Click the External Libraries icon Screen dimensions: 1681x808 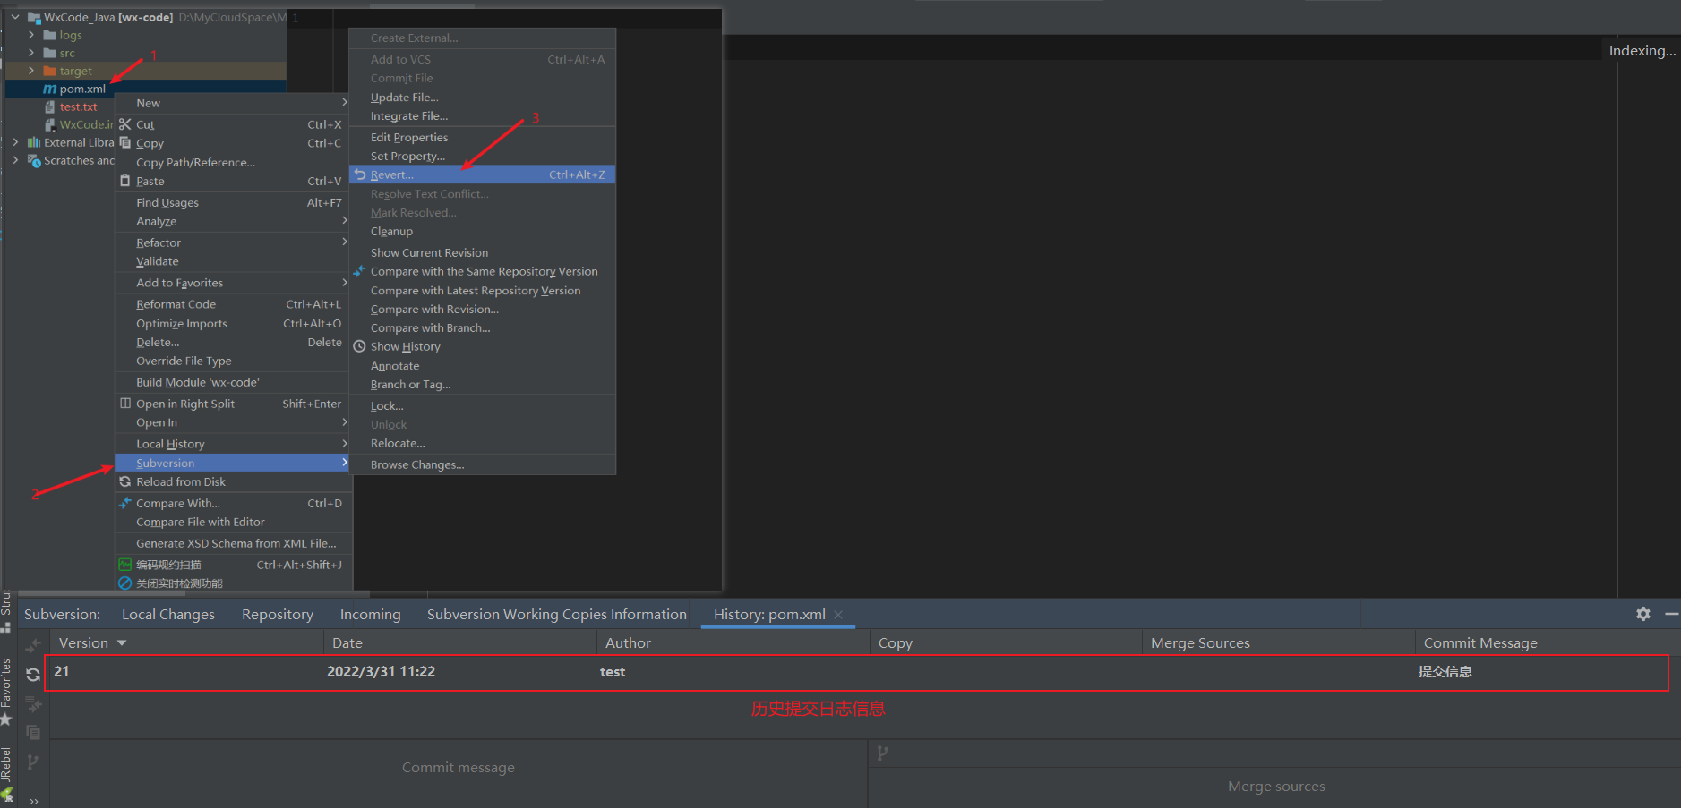[34, 142]
